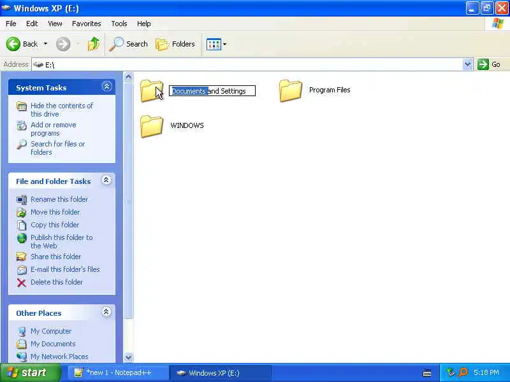510x382 pixels.
Task: Click the globe Publish to Web icon
Action: [x=22, y=238]
